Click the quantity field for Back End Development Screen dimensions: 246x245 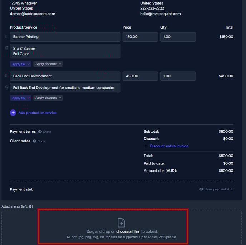178,76
